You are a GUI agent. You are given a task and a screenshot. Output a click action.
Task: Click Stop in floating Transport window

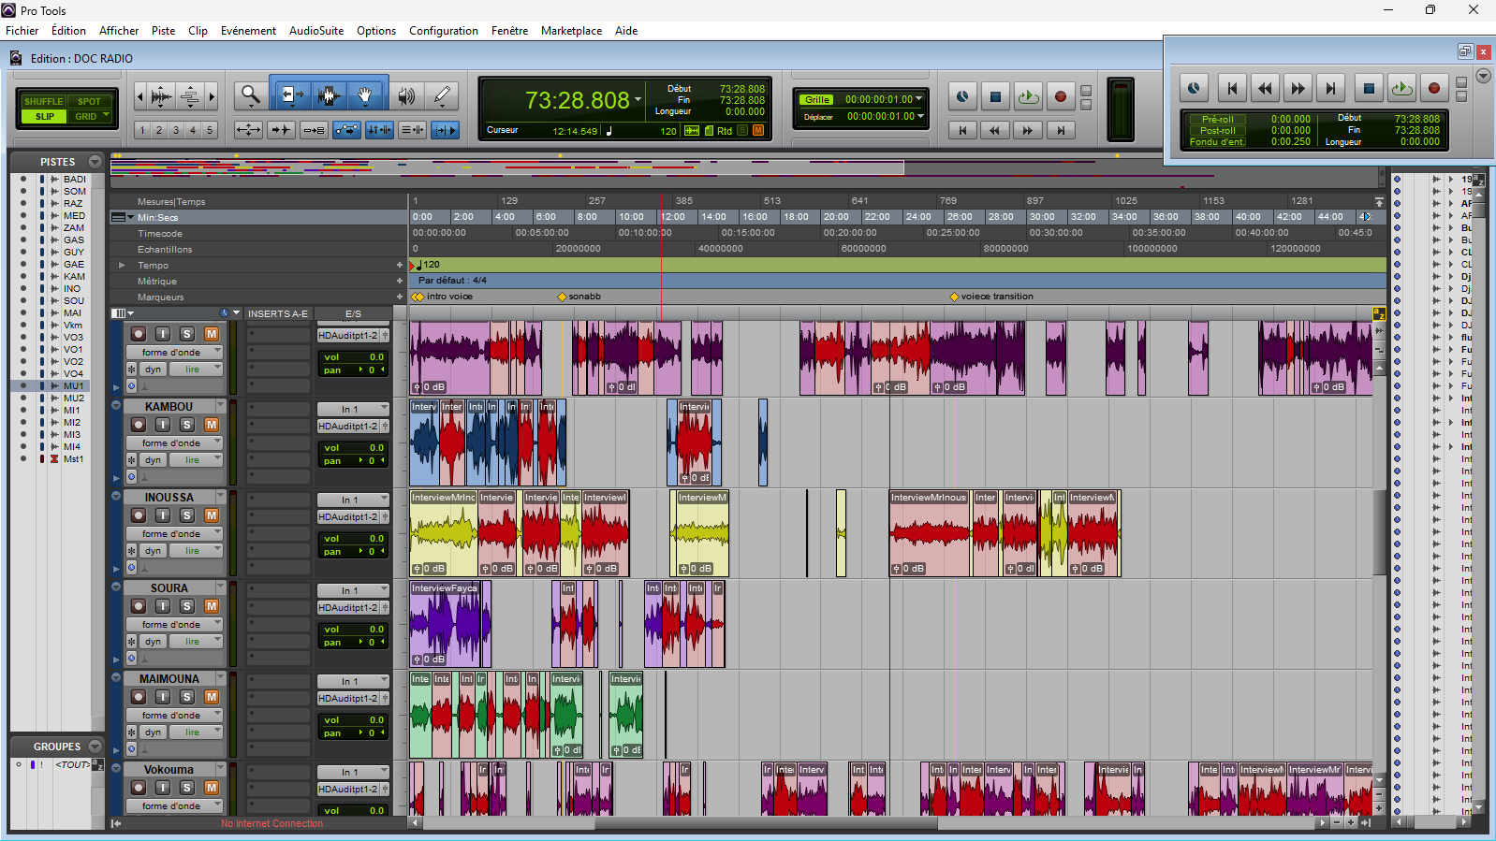(x=1369, y=89)
